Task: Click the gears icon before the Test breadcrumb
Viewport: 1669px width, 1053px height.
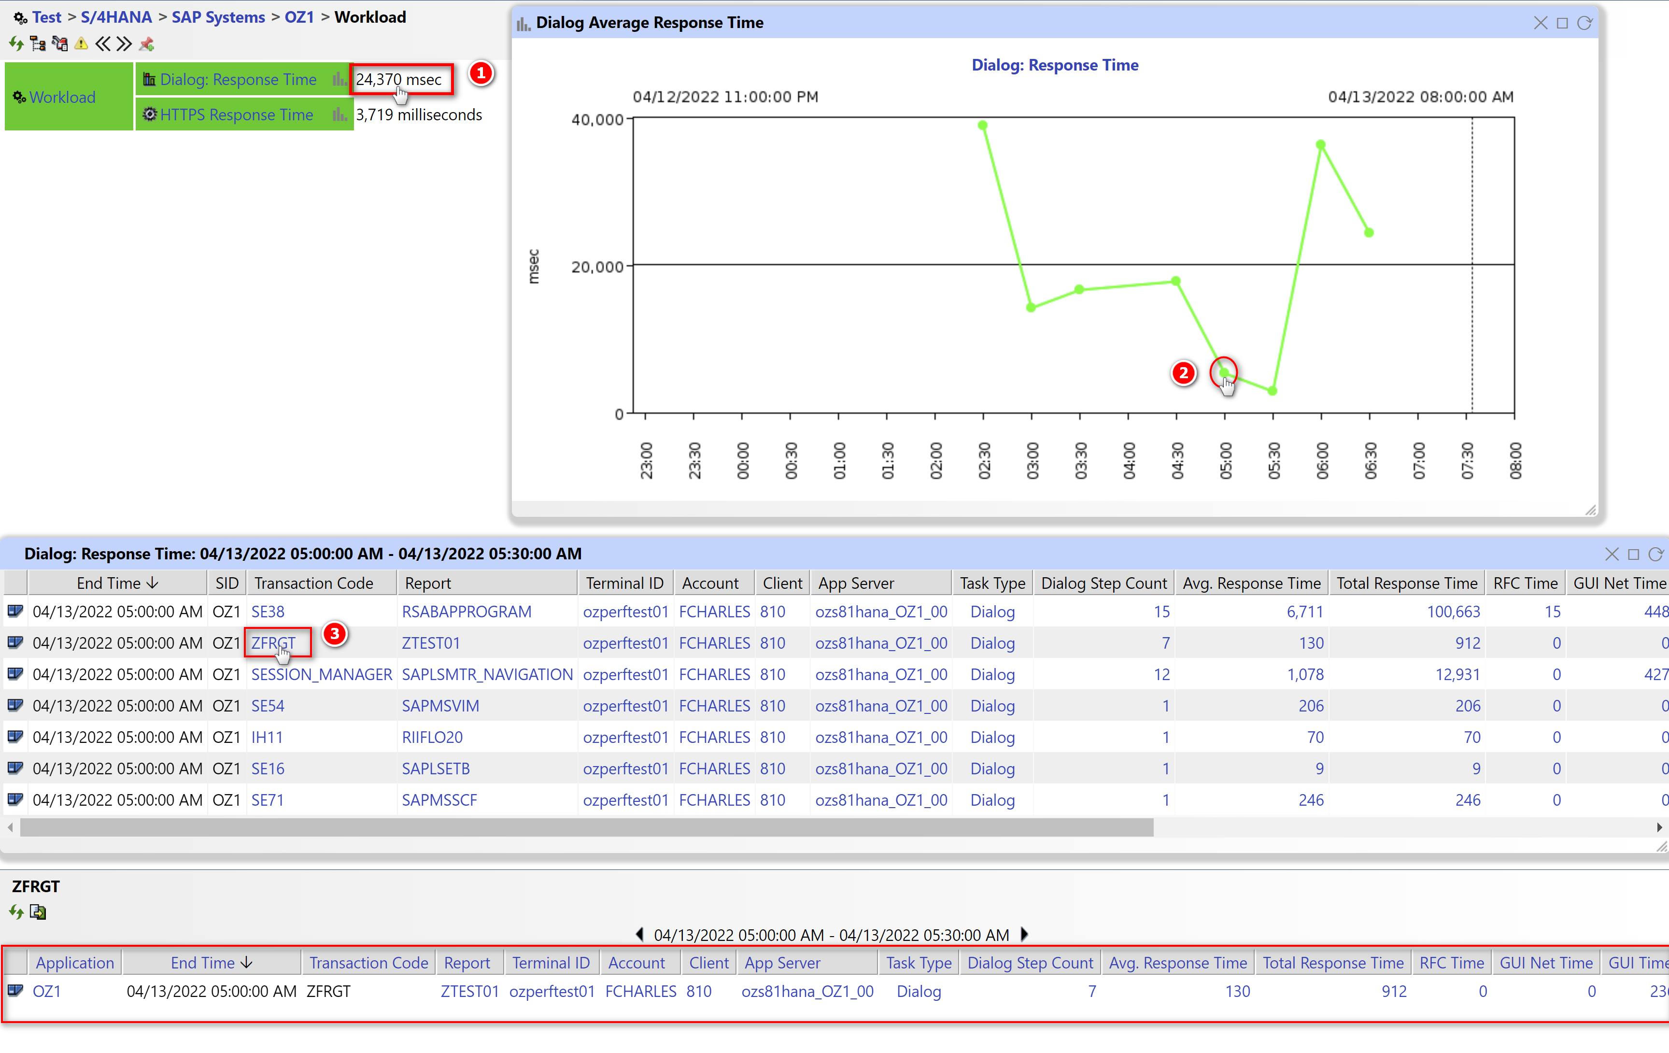Action: point(20,17)
